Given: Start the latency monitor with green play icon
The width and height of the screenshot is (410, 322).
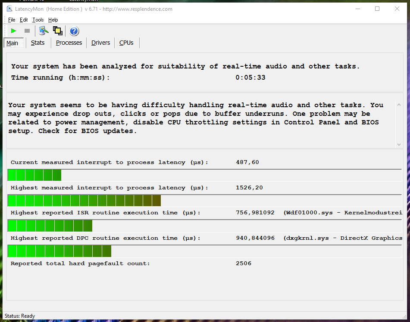Looking at the screenshot, I should (14, 31).
